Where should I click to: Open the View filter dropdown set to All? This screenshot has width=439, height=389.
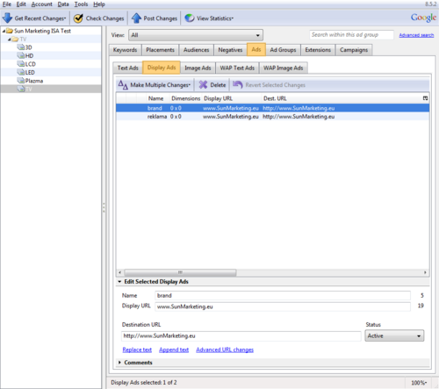[196, 35]
